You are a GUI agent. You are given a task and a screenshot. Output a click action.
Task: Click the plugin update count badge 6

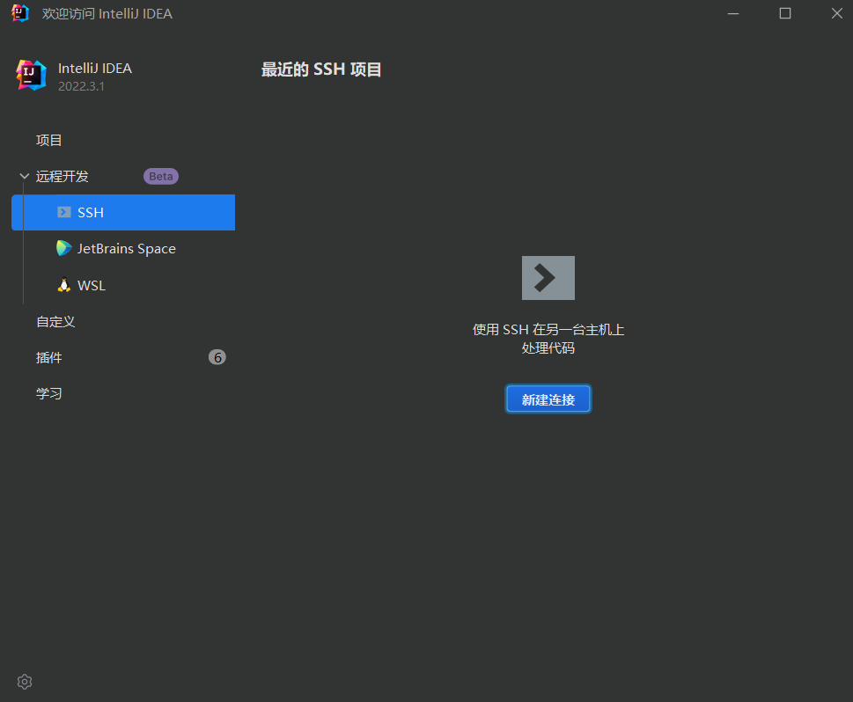(217, 357)
